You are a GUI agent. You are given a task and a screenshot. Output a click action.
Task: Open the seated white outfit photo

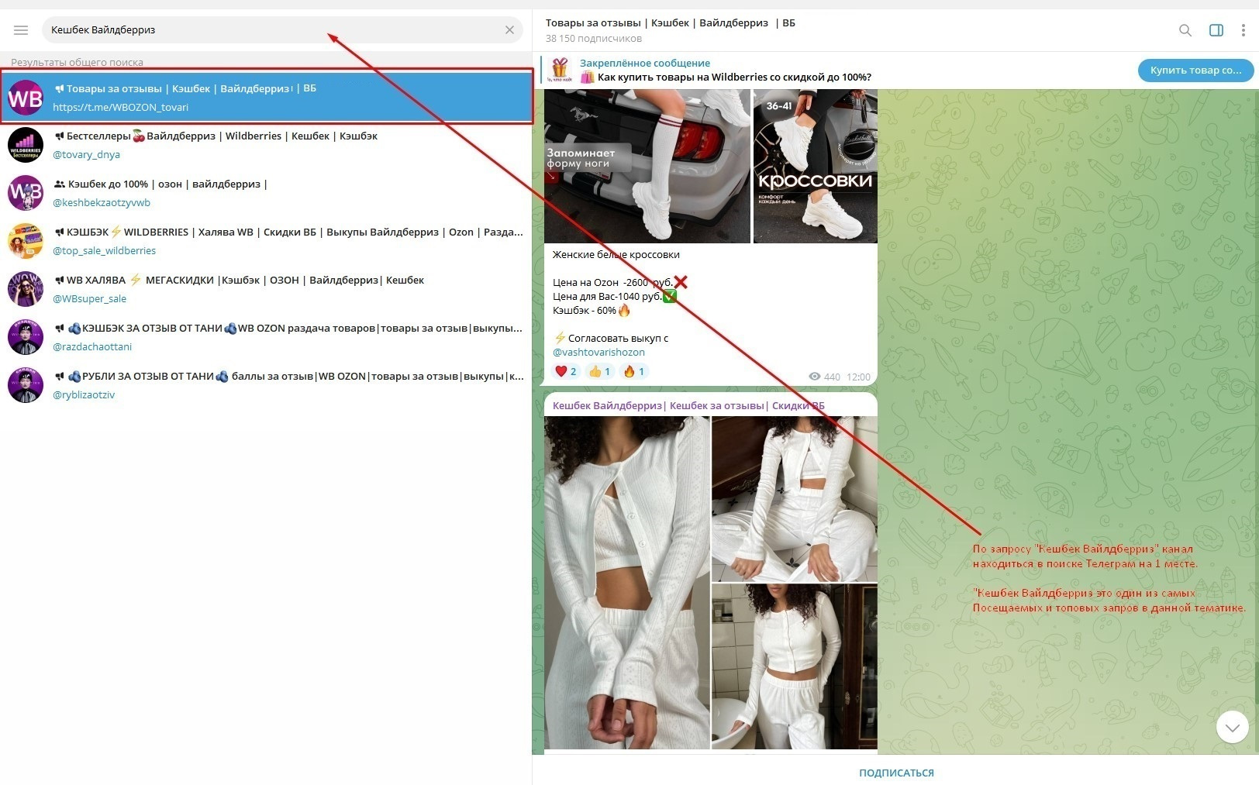coord(795,499)
